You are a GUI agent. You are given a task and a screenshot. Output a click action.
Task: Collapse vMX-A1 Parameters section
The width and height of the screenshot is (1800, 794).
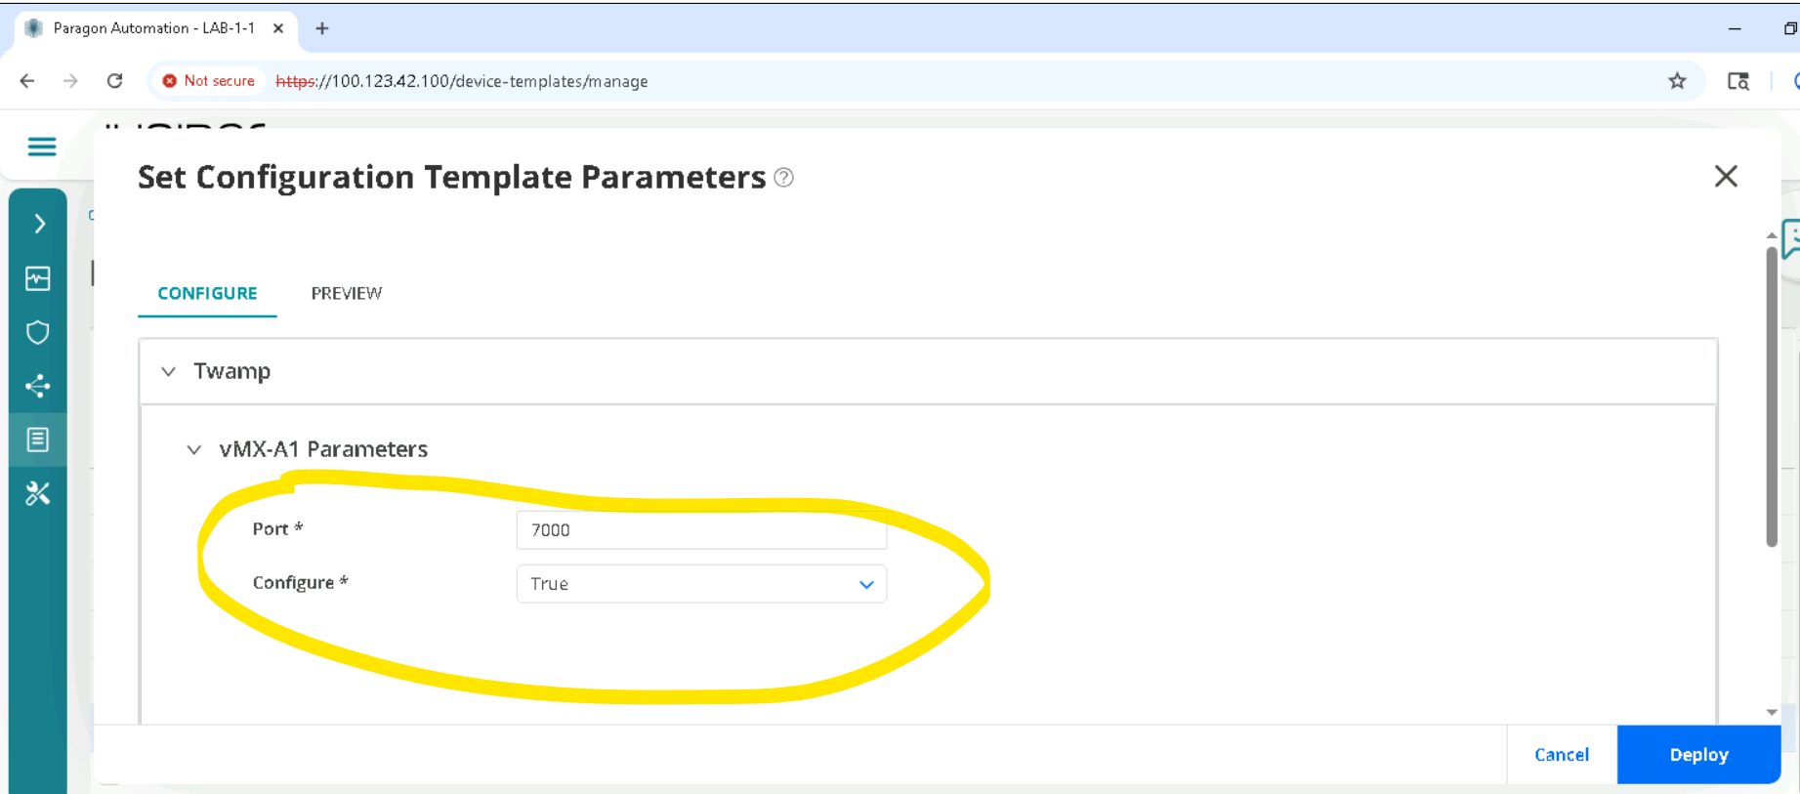click(194, 449)
